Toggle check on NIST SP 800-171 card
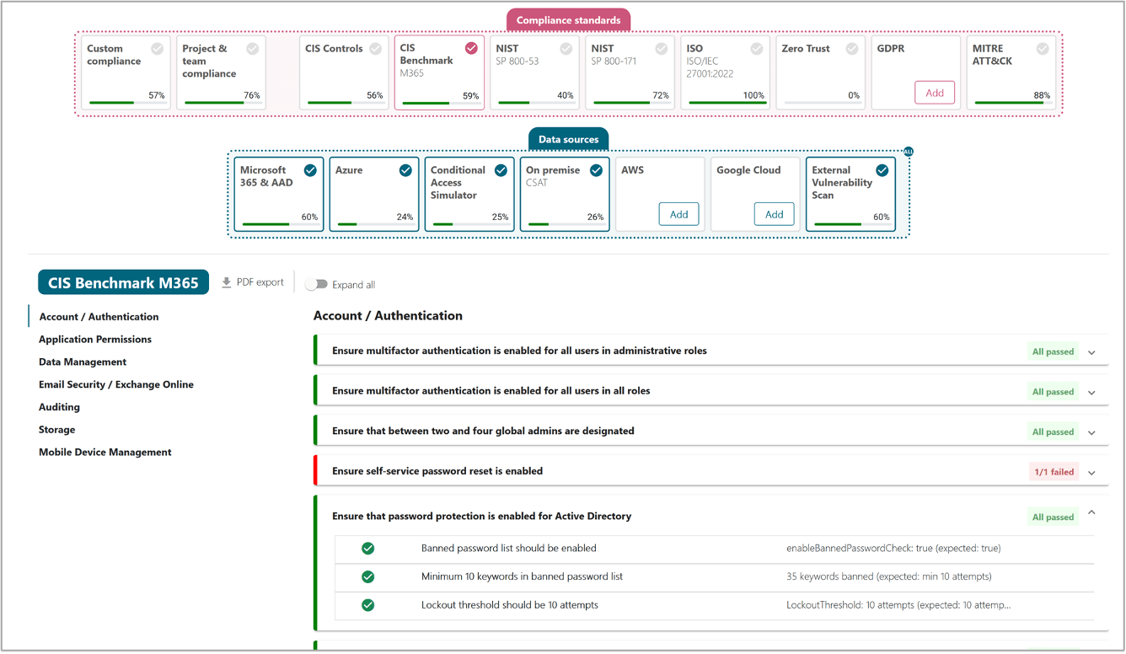The image size is (1126, 654). point(662,49)
